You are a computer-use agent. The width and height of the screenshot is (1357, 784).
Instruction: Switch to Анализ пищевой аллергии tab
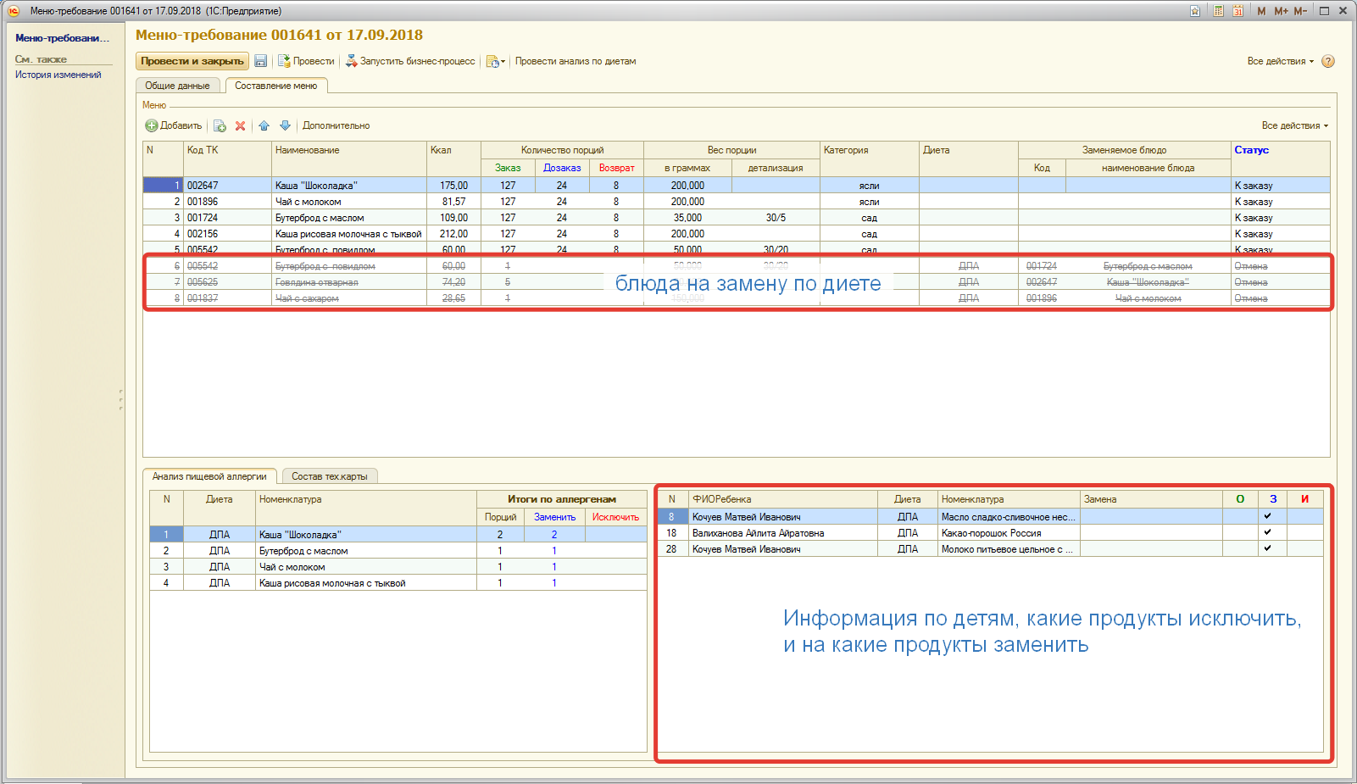209,476
